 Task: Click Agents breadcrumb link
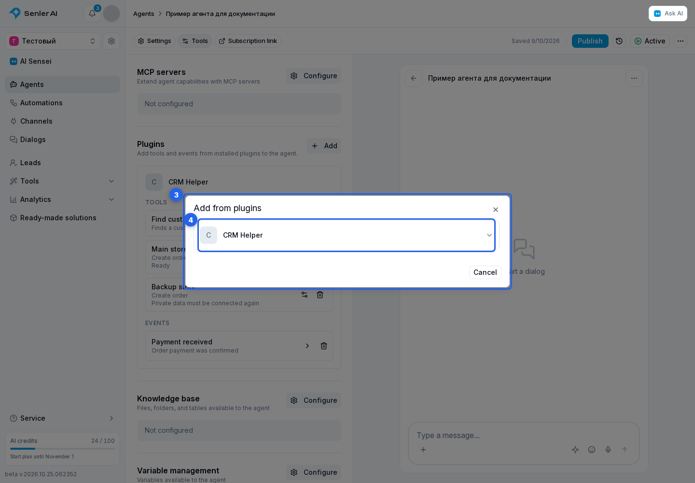tap(144, 14)
